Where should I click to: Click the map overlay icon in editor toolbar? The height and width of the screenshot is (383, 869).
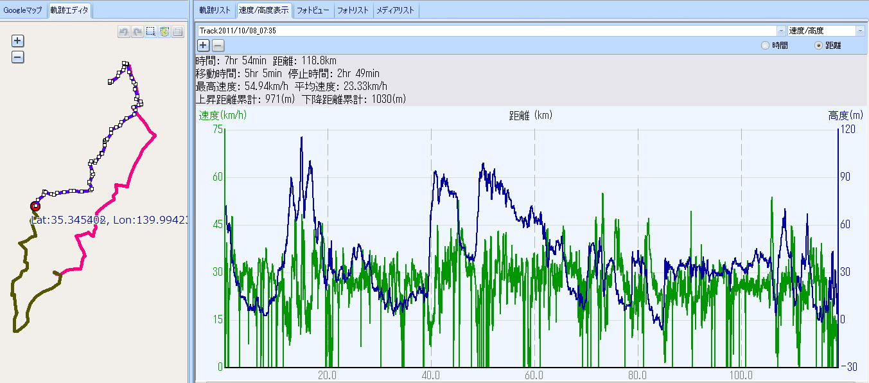click(x=164, y=31)
